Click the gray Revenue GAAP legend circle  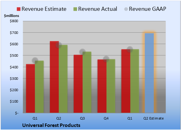coord(126,9)
